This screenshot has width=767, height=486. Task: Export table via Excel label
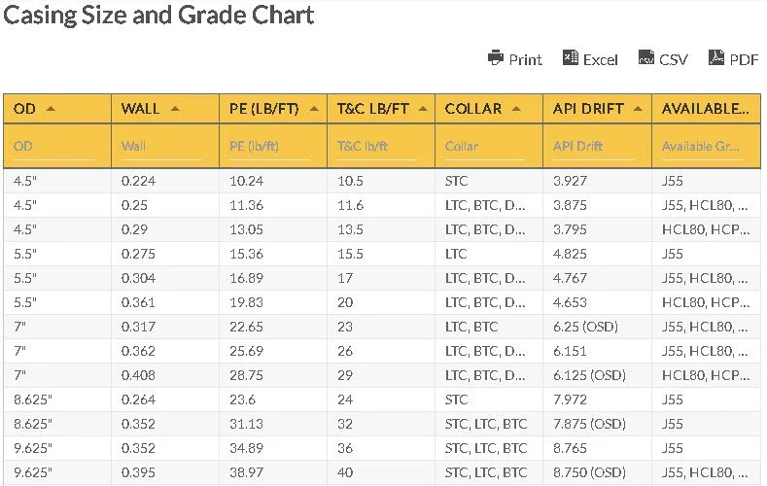coord(601,59)
